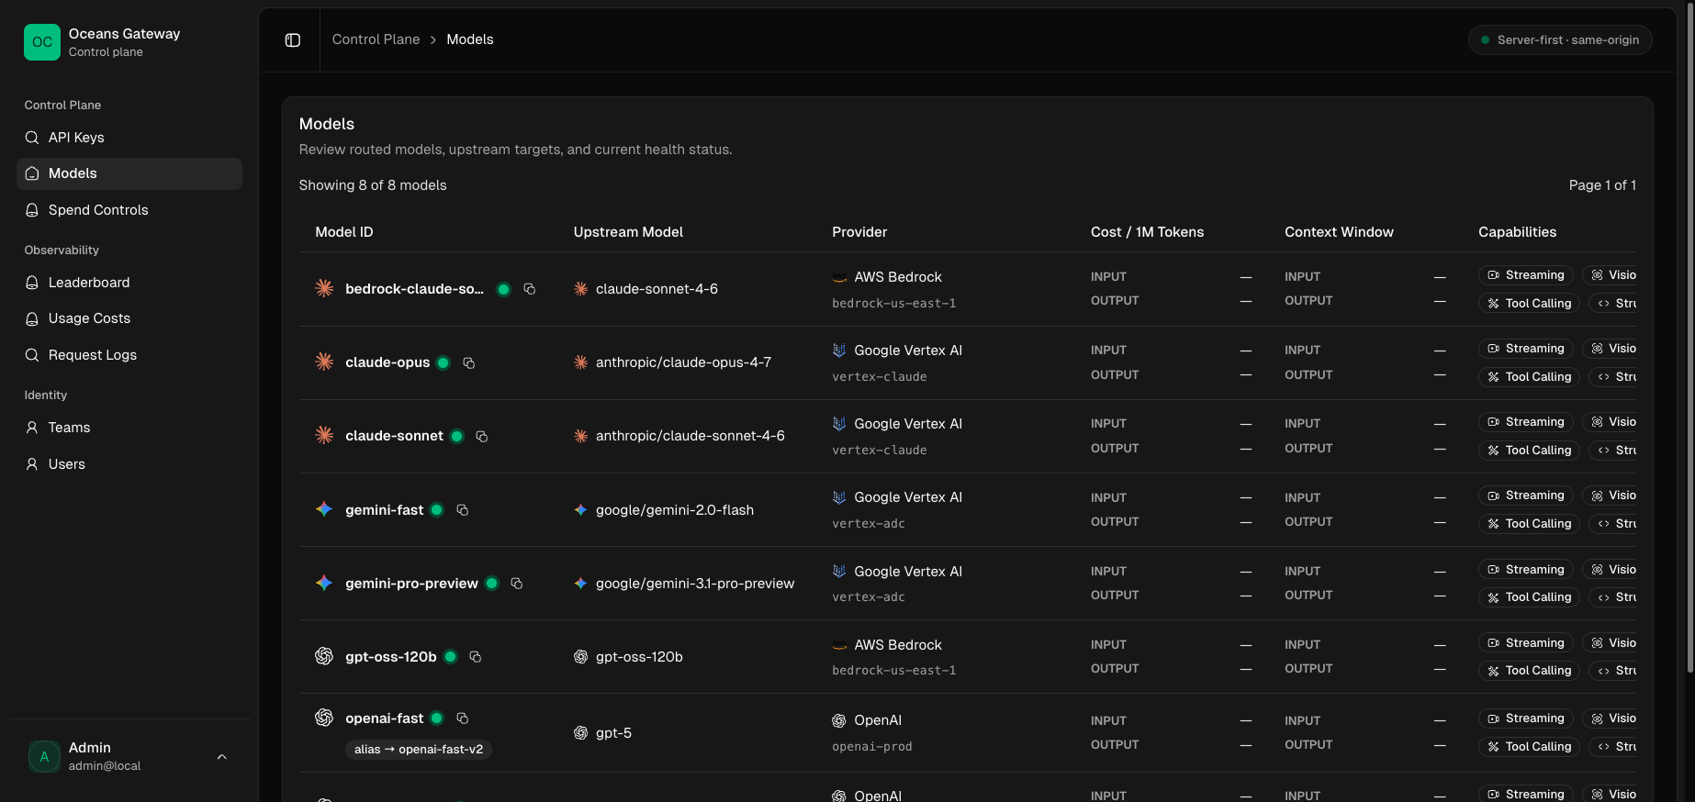
Task: Click the google/gemini-2.0-flash upstream model
Action: click(x=675, y=510)
